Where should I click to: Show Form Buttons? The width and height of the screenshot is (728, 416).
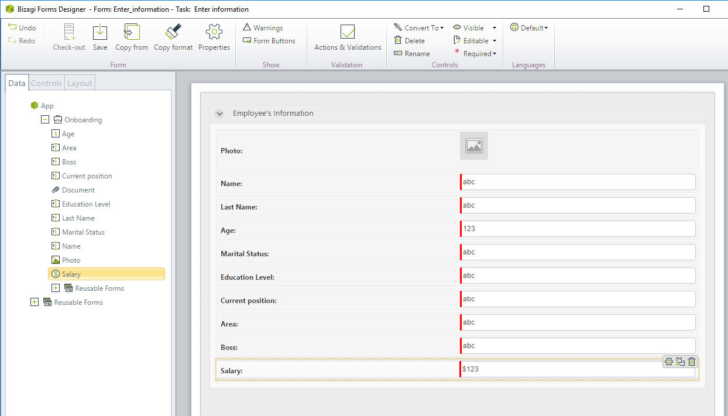pyautogui.click(x=269, y=40)
